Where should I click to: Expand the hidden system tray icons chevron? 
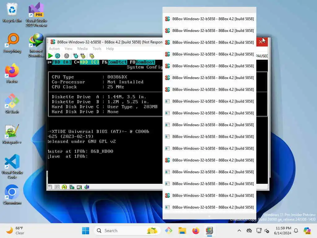(239, 231)
